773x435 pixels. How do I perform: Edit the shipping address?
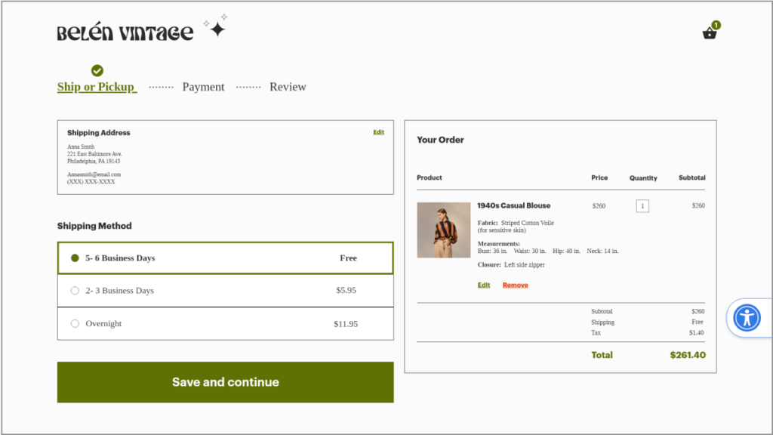(378, 132)
